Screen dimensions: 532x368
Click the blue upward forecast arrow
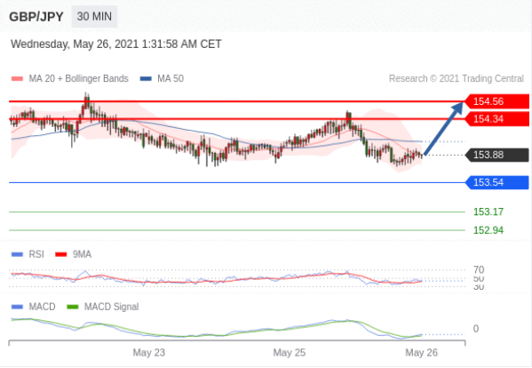point(443,128)
